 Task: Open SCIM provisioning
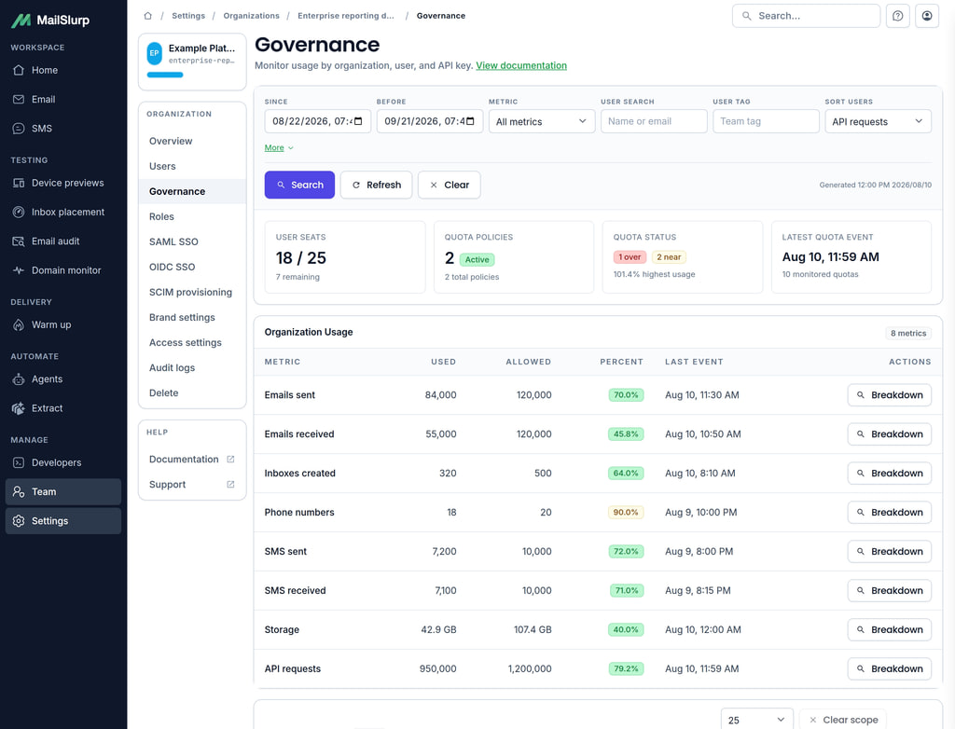[192, 293]
